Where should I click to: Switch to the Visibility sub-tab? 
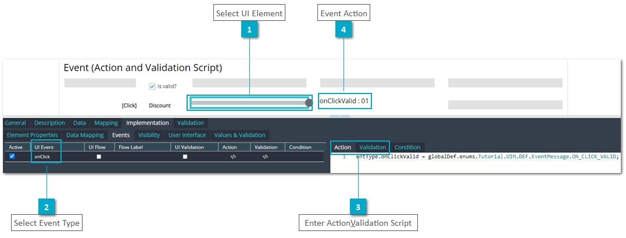(x=149, y=135)
